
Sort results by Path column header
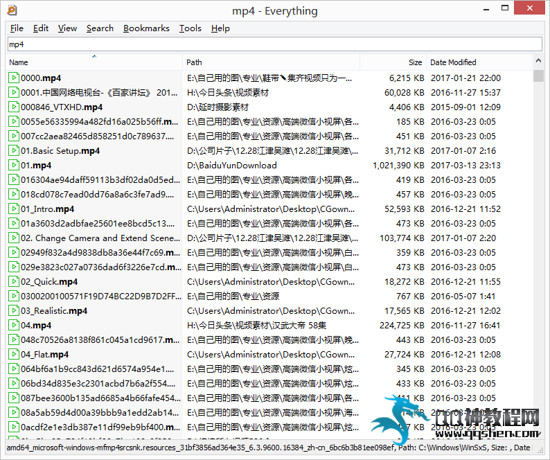271,62
